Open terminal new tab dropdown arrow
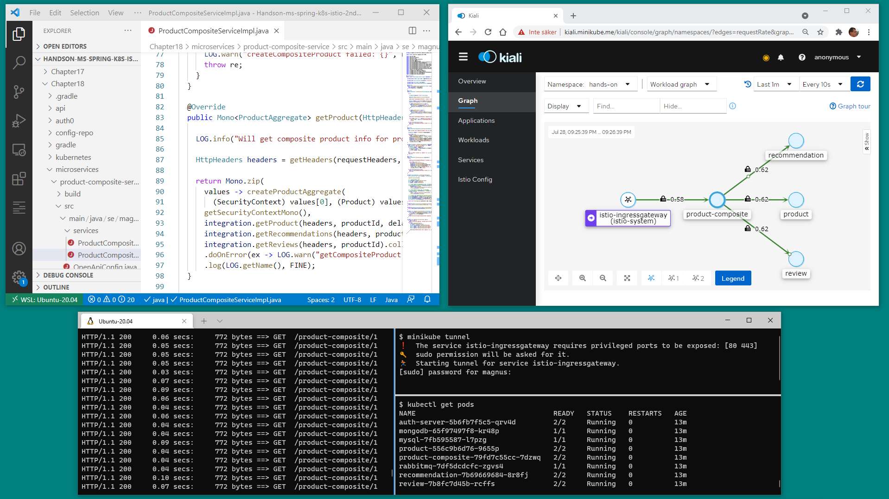Viewport: 889px width, 499px height. pos(220,321)
